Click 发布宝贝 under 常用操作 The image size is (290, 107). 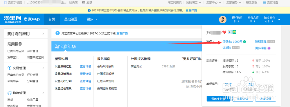pos(13,57)
